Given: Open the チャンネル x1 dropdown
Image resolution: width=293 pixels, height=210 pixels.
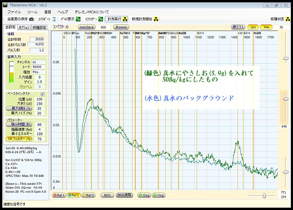Looking at the screenshot, I should (x=39, y=62).
